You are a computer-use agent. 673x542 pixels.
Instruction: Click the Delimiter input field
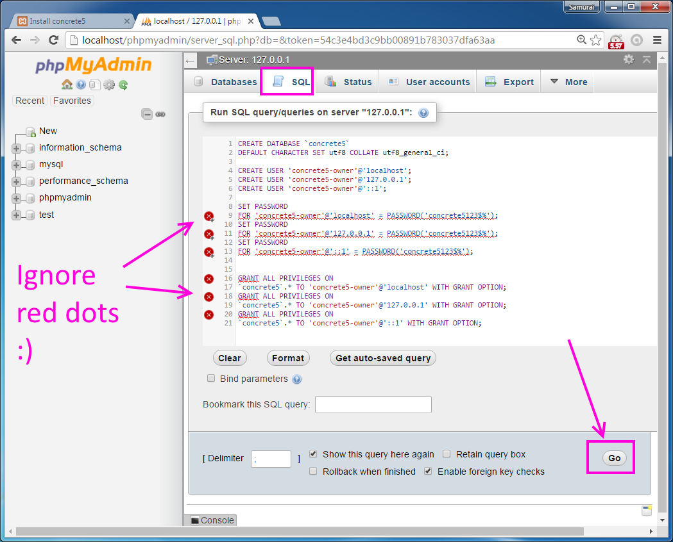pos(271,459)
